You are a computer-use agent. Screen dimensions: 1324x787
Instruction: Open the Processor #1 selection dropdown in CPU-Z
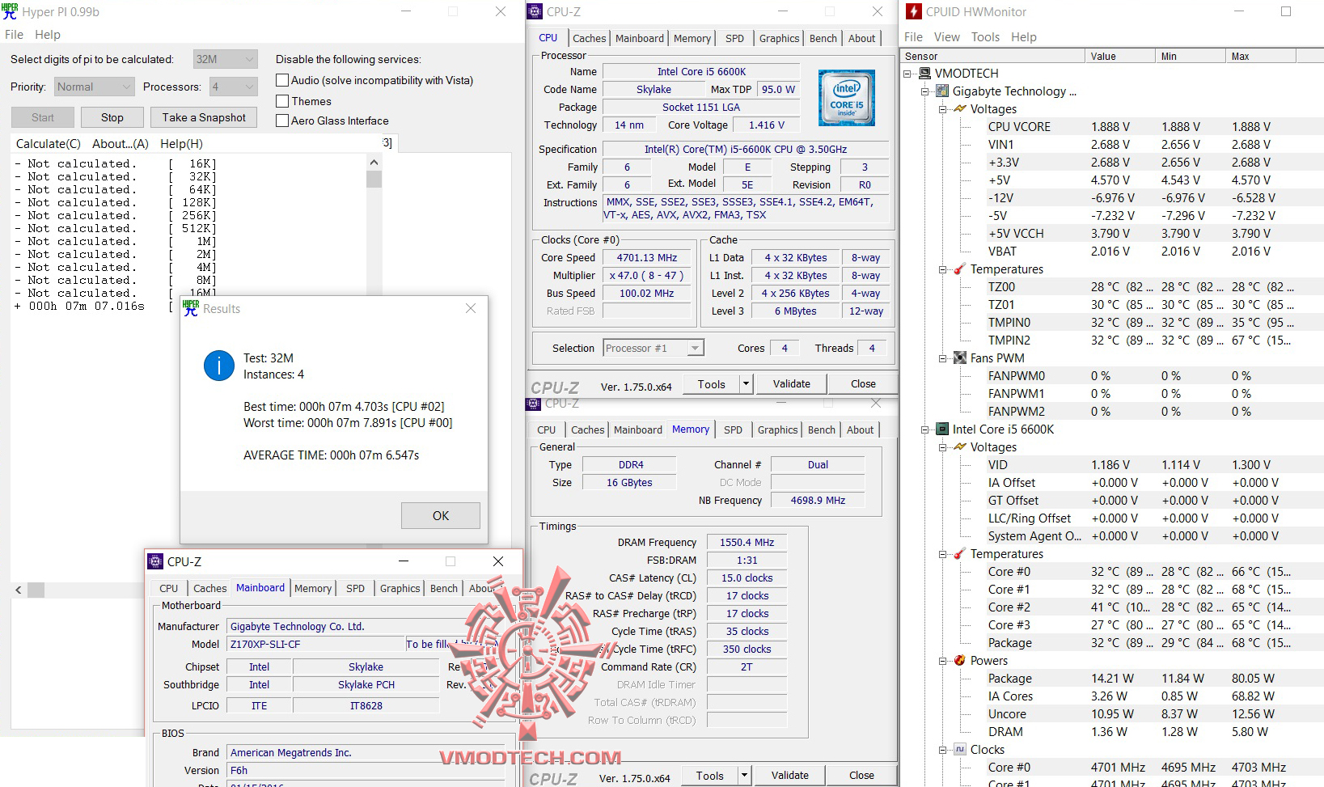[654, 348]
